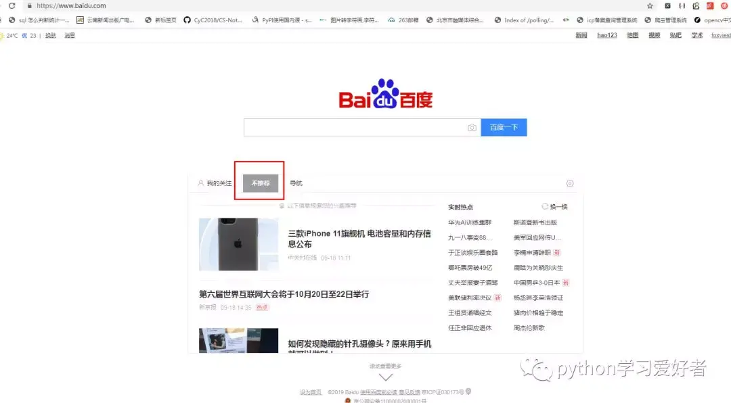Click the padlock icon in address bar

29,5
